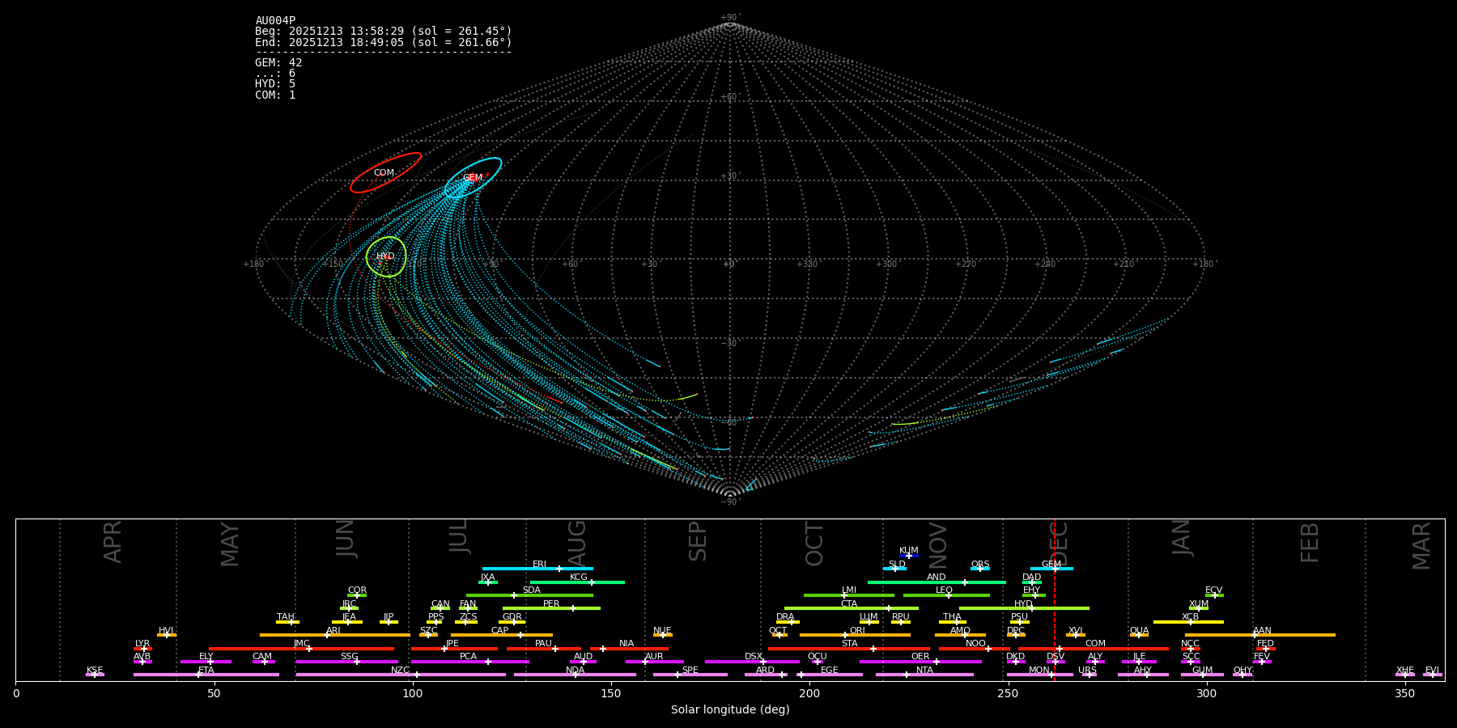Click the 0° label at the sky map centre

point(729,265)
